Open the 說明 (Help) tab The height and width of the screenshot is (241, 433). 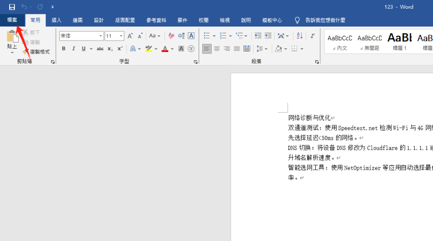[246, 20]
